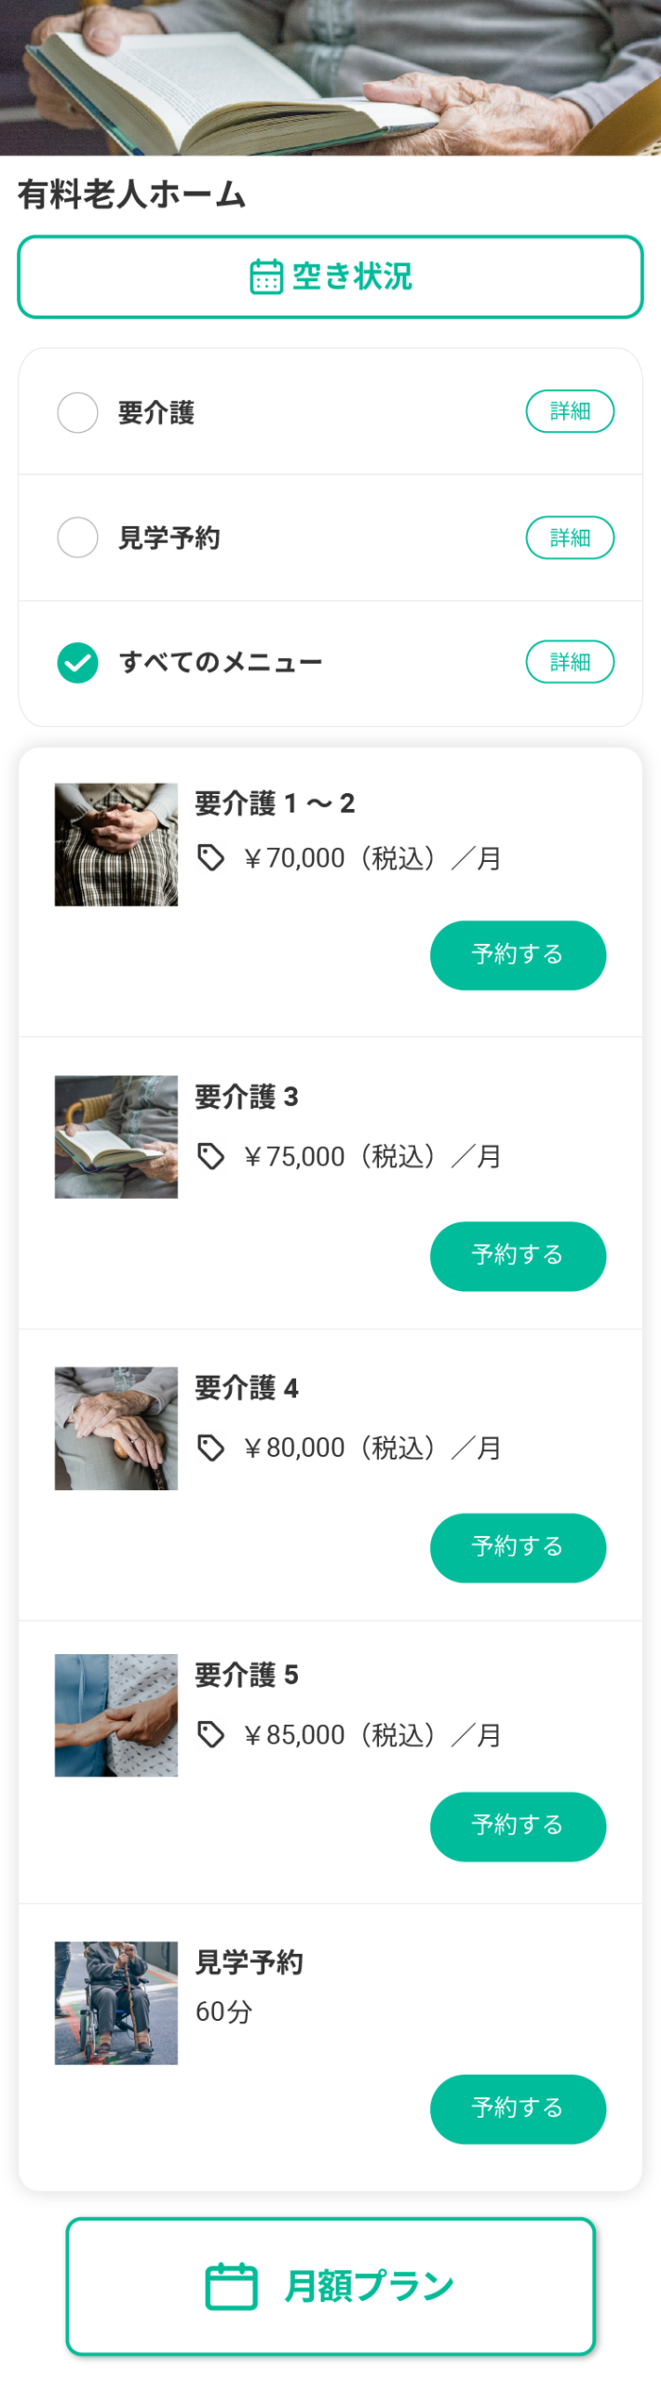Open the 月額プラン section
The width and height of the screenshot is (661, 2383).
tap(330, 2285)
